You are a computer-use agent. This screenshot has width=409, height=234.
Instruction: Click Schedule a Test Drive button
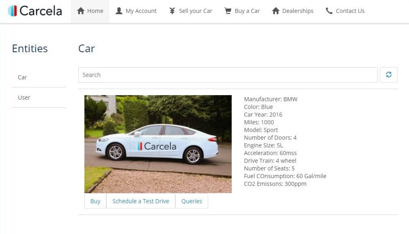[x=141, y=201]
